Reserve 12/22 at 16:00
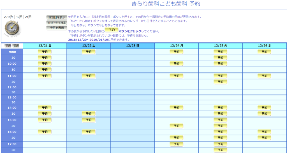Viewport: 287px width, 153px height. tap(89, 132)
